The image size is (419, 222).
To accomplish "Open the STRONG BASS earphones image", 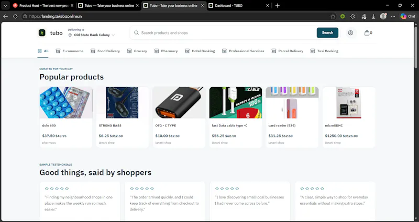I will point(122,102).
